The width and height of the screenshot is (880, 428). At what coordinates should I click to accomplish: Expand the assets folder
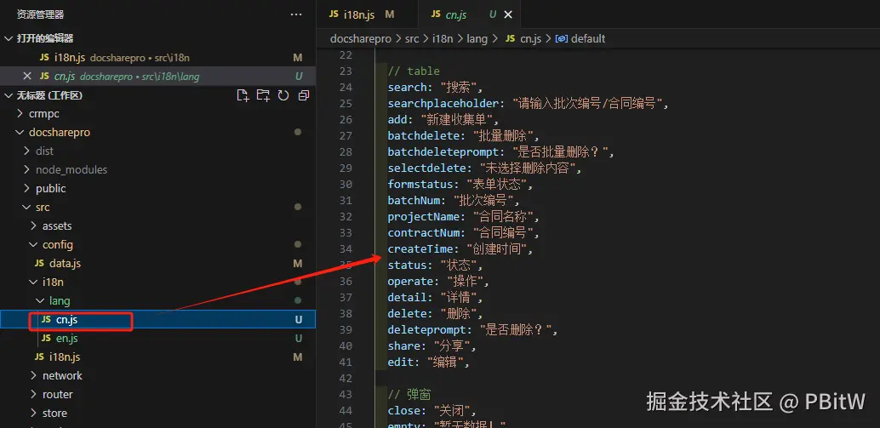[34, 226]
